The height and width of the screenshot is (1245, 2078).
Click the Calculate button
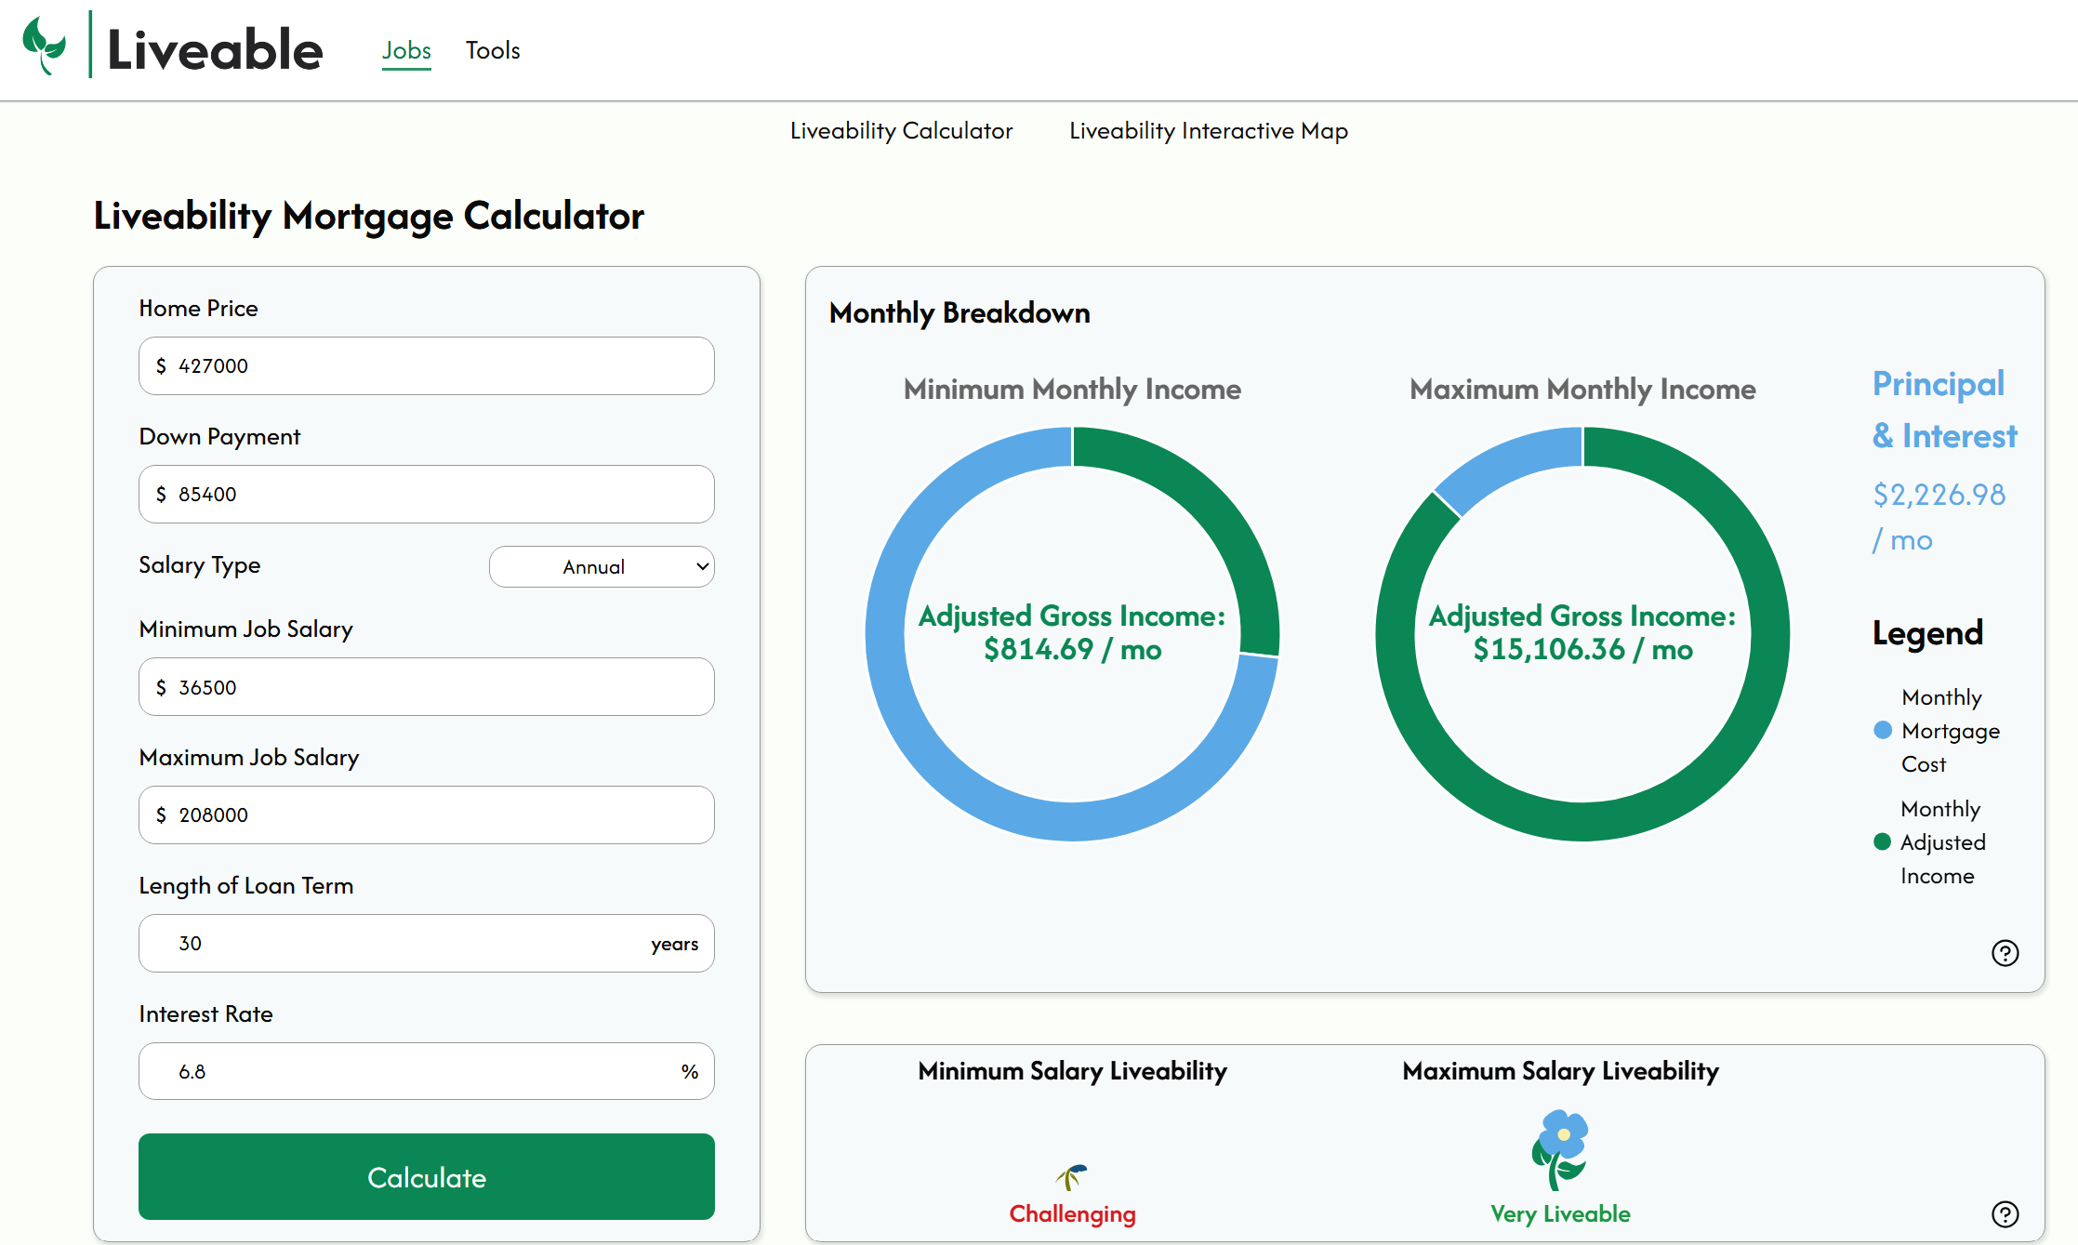(x=427, y=1176)
